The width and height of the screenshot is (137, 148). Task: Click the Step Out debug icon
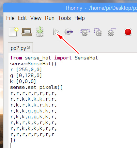[x=112, y=32]
